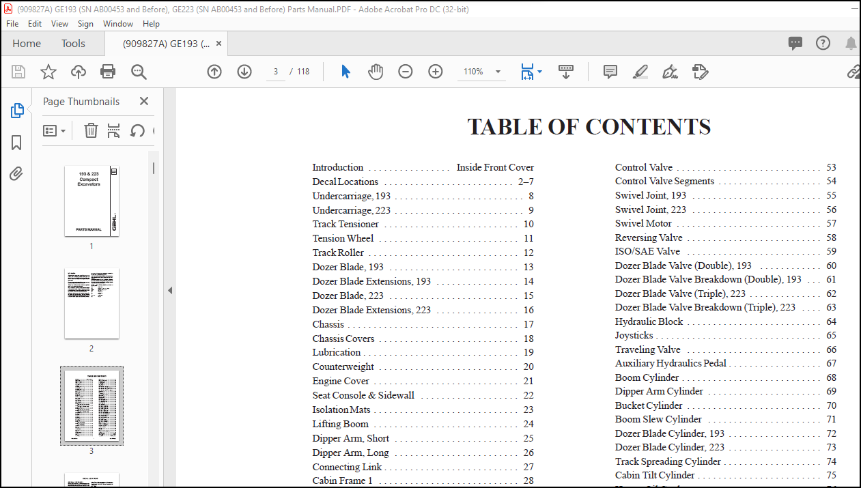Open the Window menu

point(118,23)
